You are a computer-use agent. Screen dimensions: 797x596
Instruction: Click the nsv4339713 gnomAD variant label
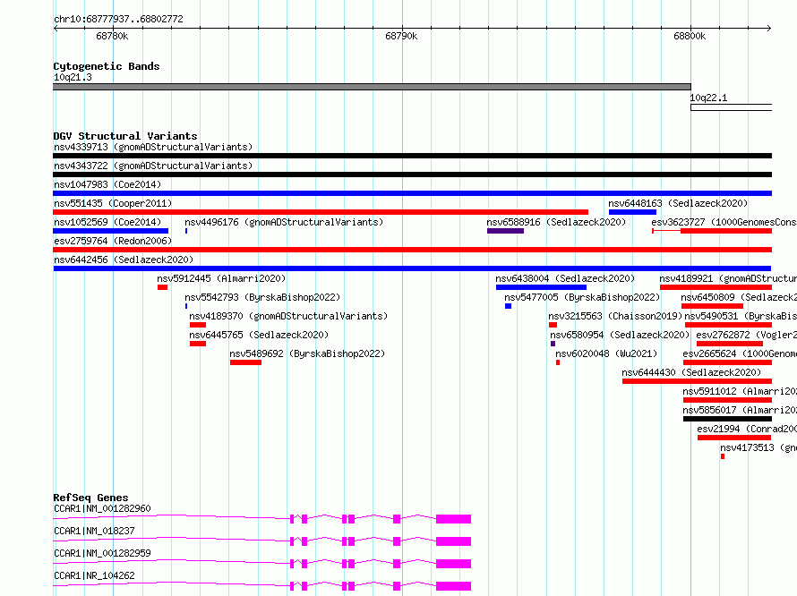point(153,147)
